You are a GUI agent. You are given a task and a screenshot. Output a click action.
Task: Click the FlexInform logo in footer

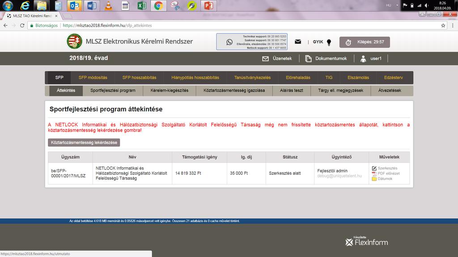point(367,241)
